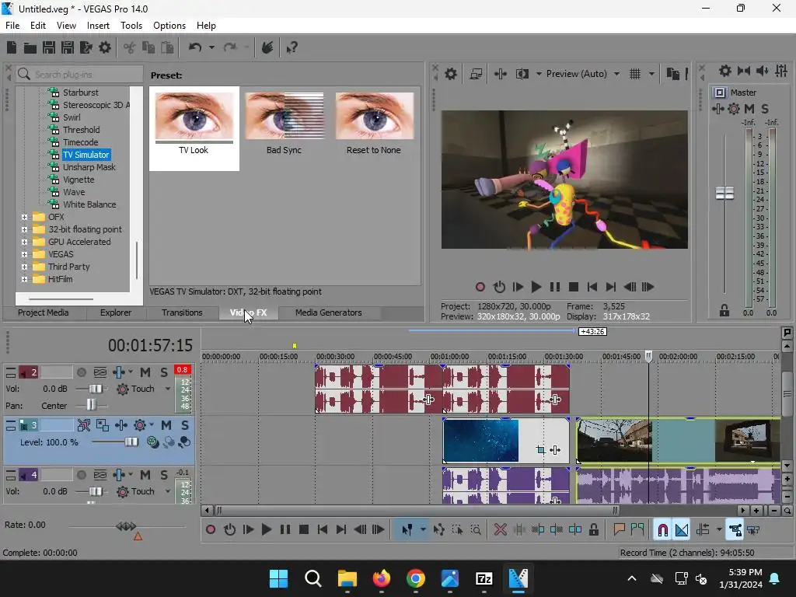Mute audio track 4
The width and height of the screenshot is (796, 597).
[145, 475]
